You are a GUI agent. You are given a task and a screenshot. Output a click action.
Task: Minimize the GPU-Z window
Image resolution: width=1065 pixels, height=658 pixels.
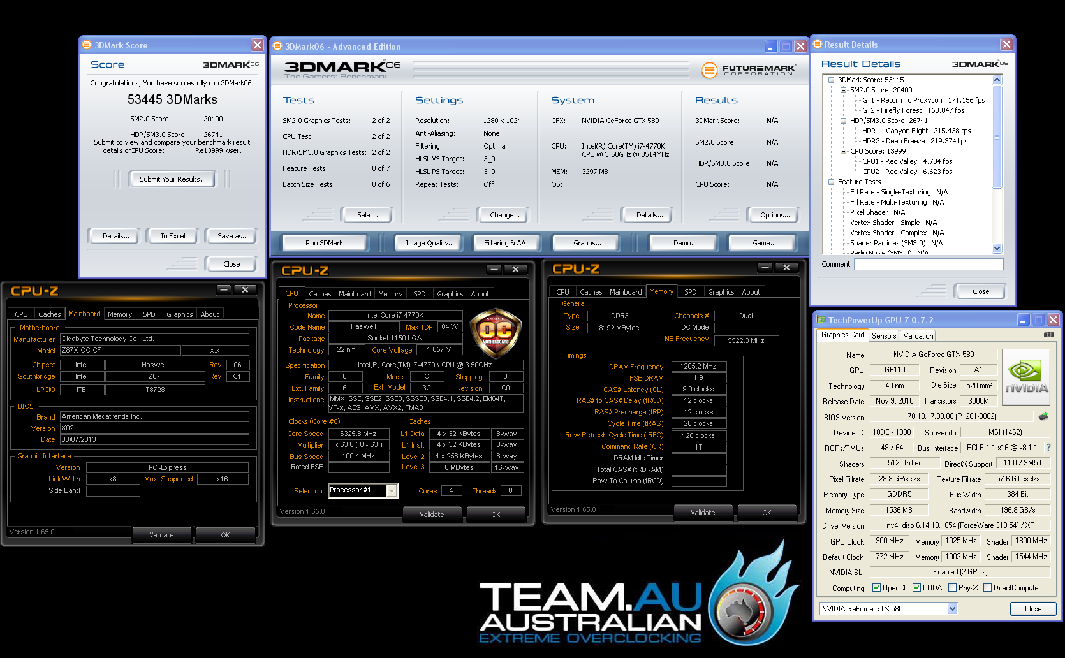pyautogui.click(x=1024, y=320)
